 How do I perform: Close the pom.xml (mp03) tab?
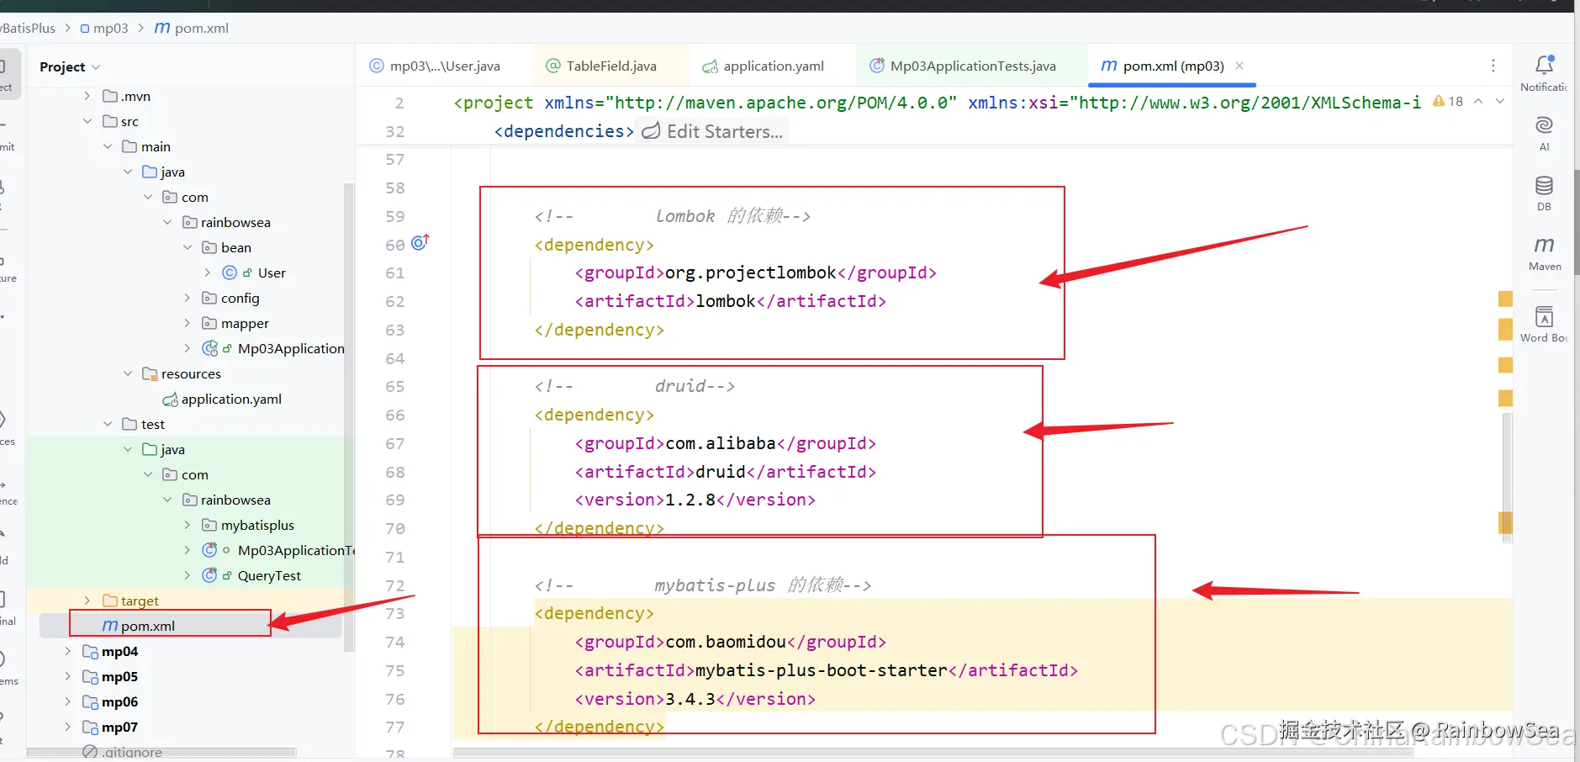point(1239,66)
